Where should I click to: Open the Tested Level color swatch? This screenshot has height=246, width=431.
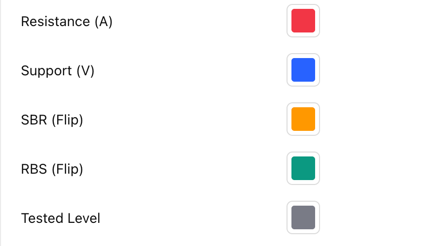(303, 217)
